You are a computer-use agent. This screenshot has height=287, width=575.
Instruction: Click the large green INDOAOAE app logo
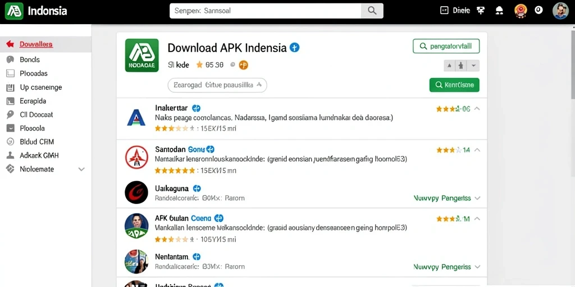pyautogui.click(x=142, y=55)
